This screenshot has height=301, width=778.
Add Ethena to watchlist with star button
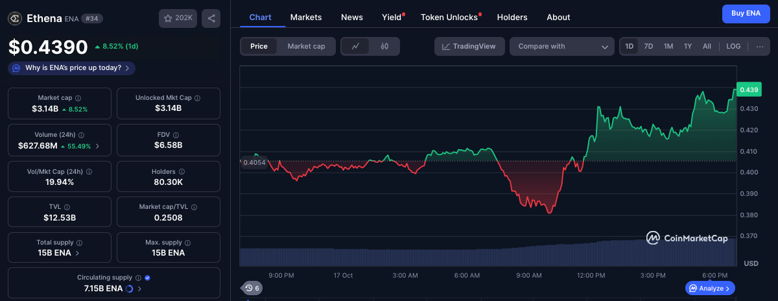click(178, 18)
